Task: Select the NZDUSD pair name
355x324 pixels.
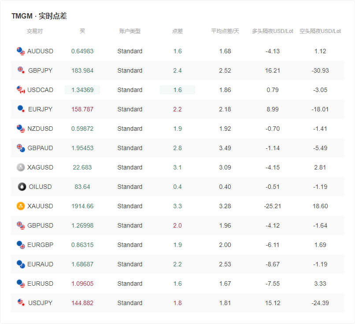Action: click(x=40, y=129)
